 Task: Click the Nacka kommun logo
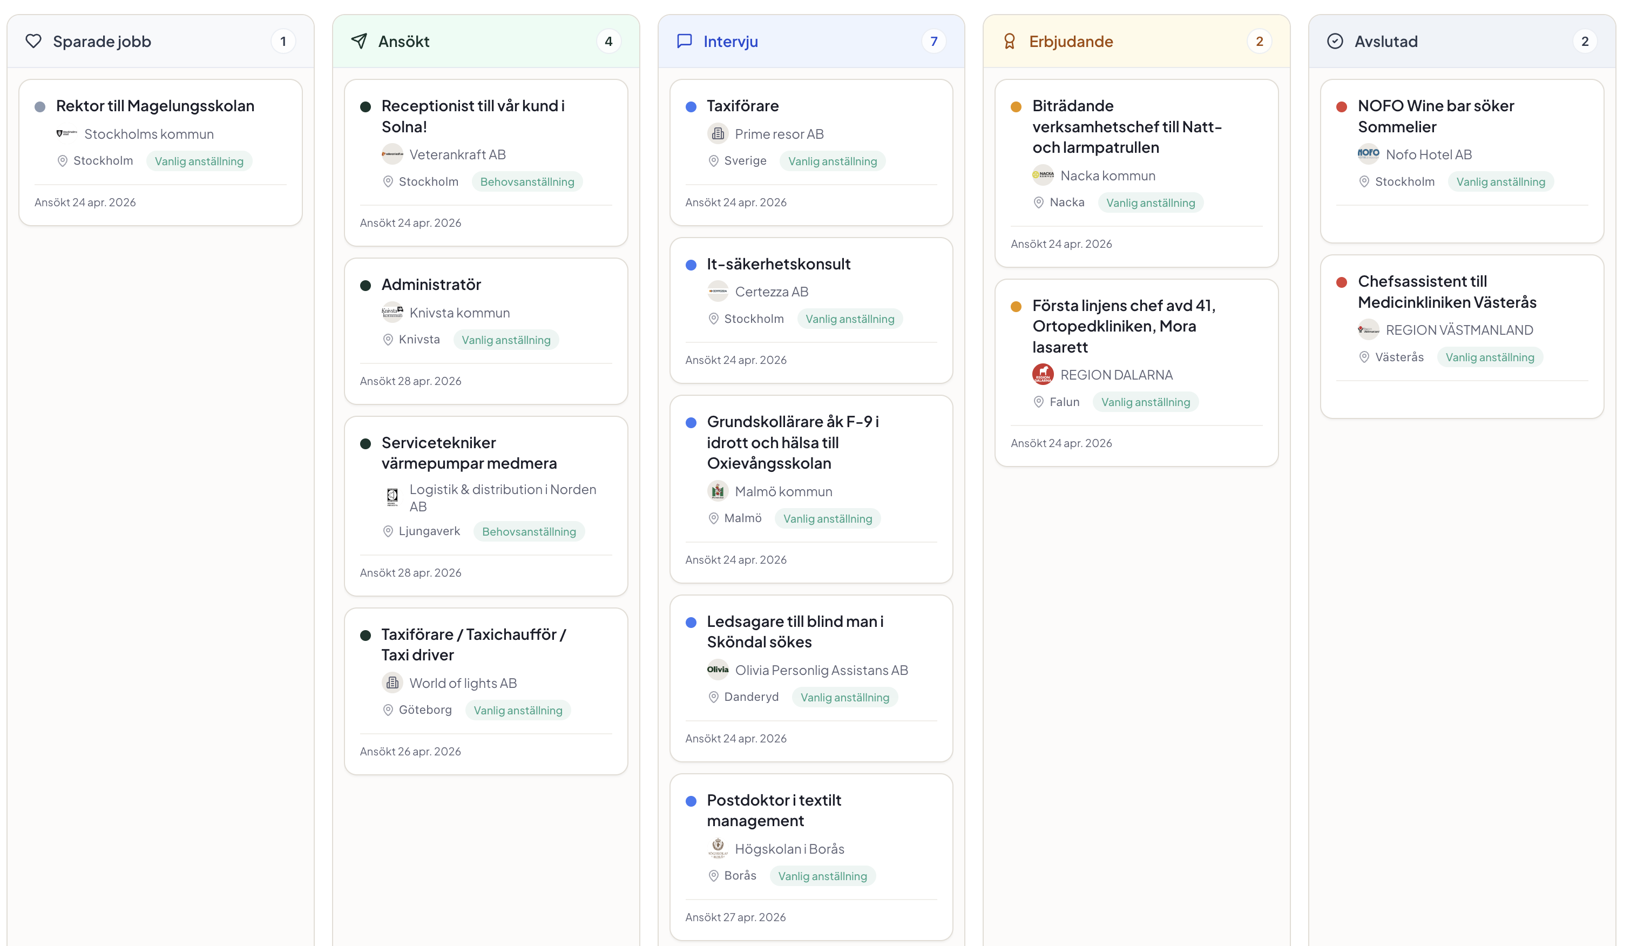[1043, 175]
